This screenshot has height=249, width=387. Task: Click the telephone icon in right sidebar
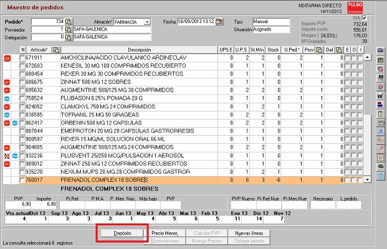pyautogui.click(x=380, y=60)
